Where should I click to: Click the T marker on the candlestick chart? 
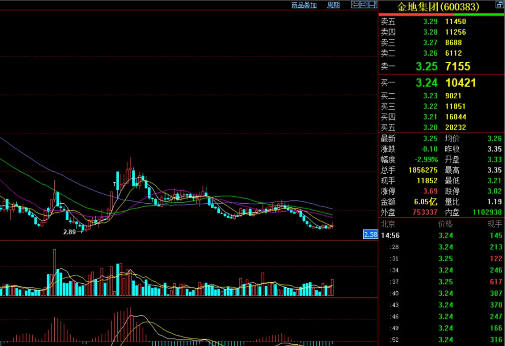coord(115,184)
